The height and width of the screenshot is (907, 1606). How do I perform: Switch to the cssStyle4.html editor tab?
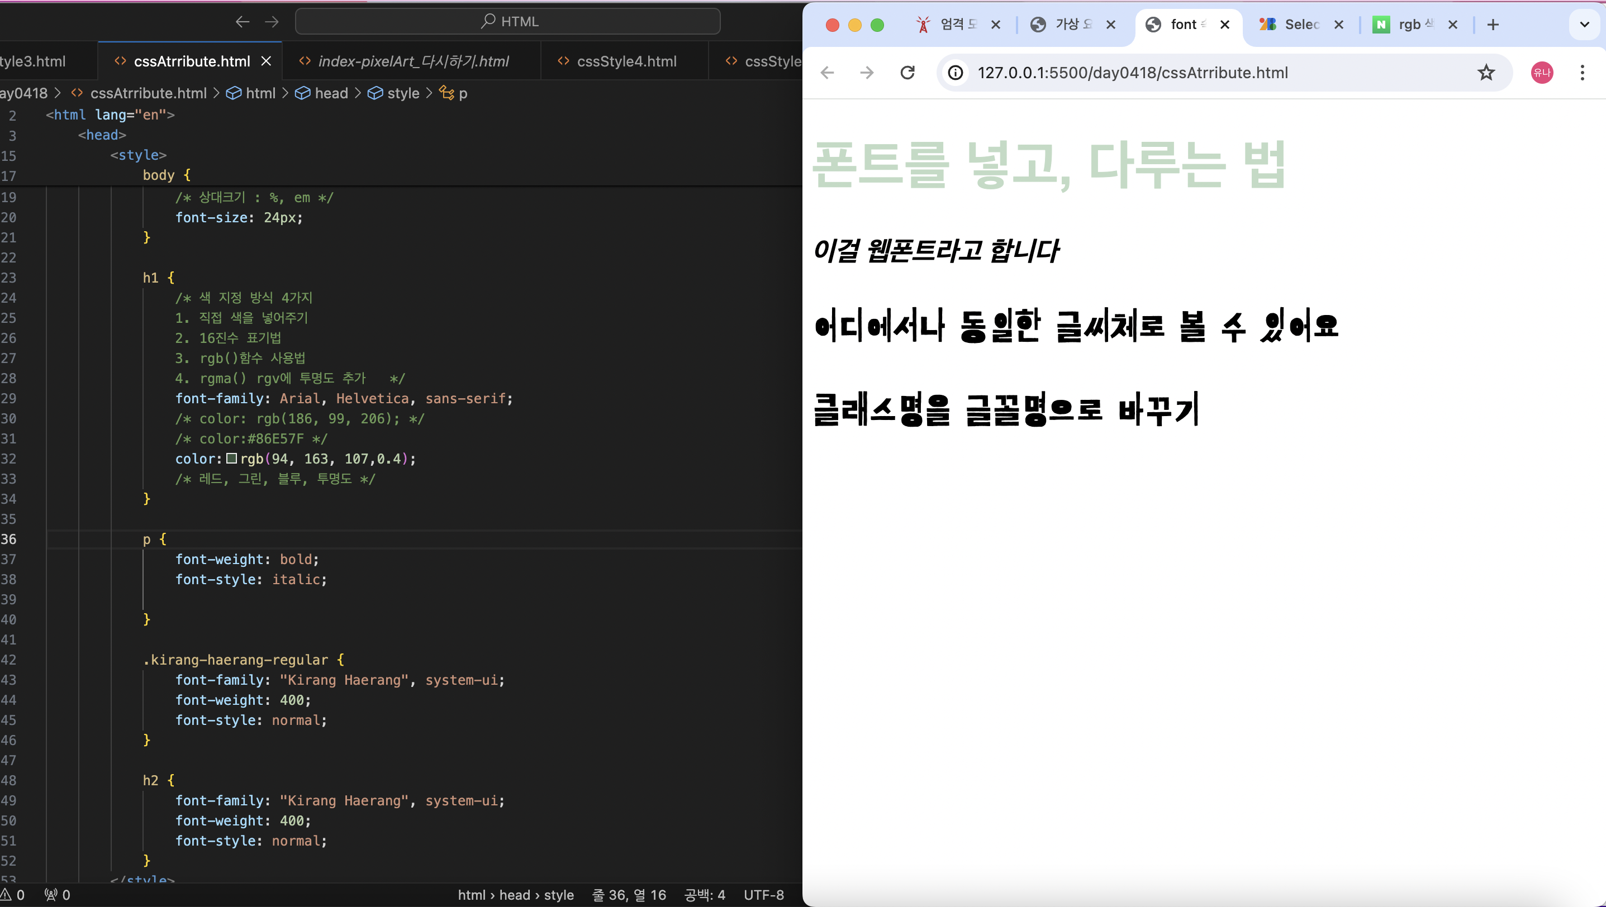(626, 61)
